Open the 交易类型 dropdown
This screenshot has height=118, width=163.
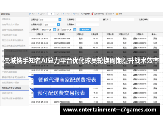click(60, 20)
